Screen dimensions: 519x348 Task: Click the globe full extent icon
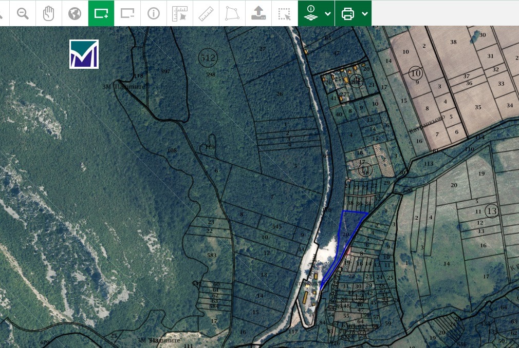tap(75, 13)
